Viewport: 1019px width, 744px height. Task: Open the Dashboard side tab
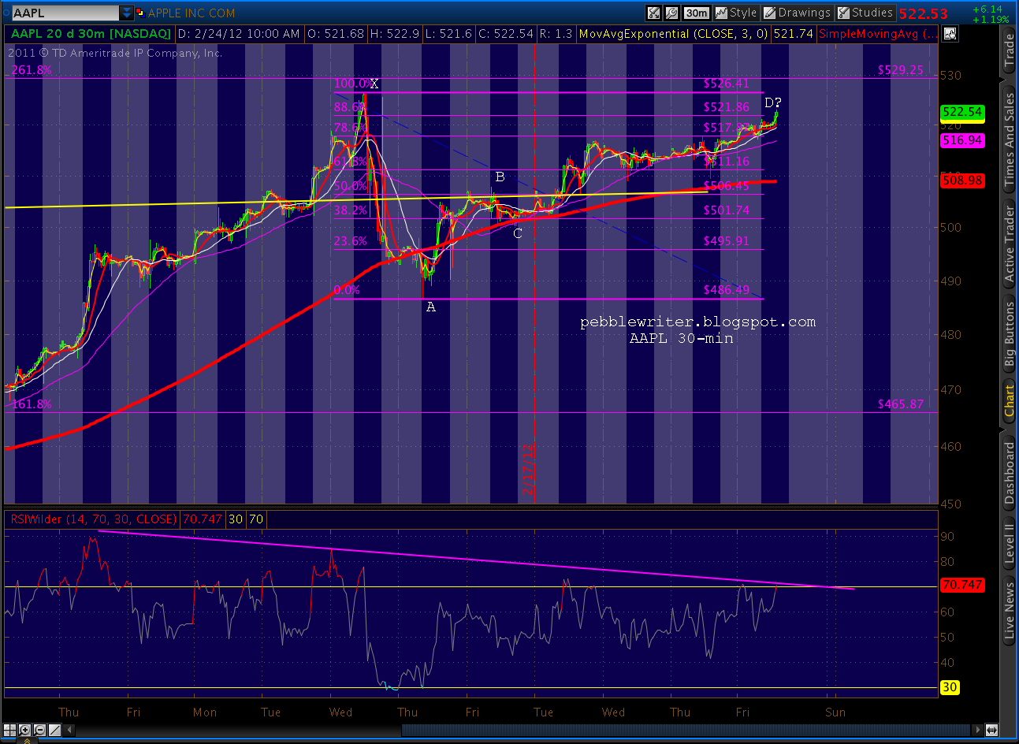(1009, 472)
